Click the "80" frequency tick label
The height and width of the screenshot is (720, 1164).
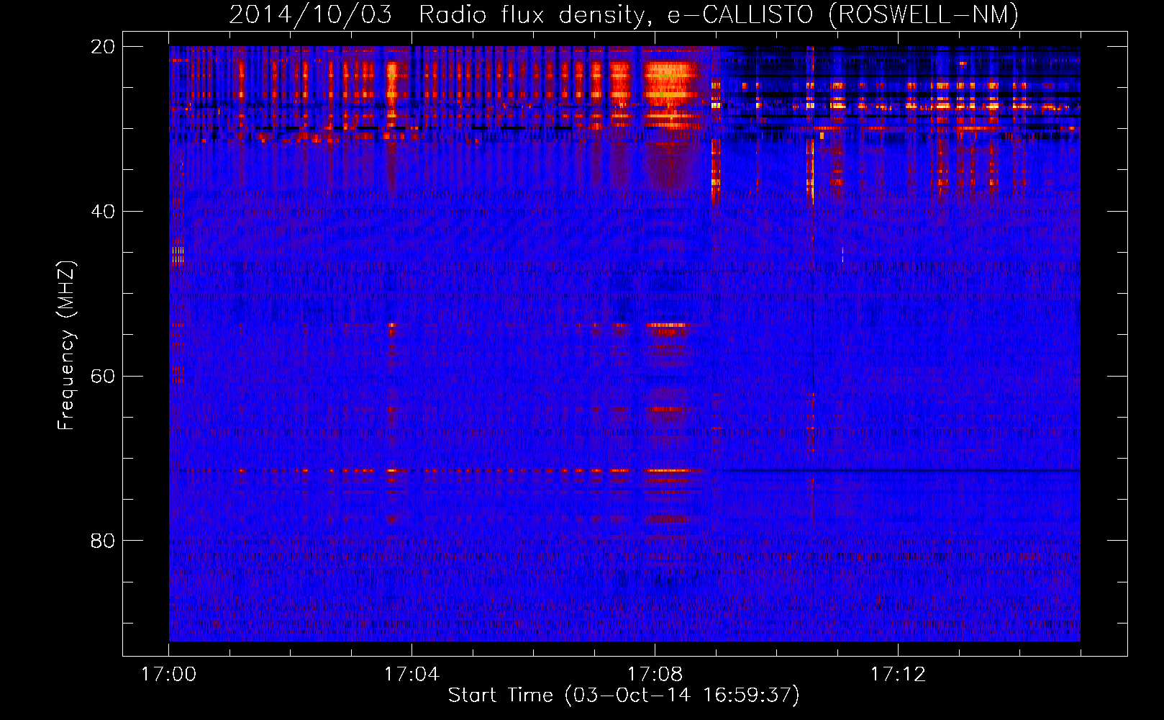(x=103, y=541)
